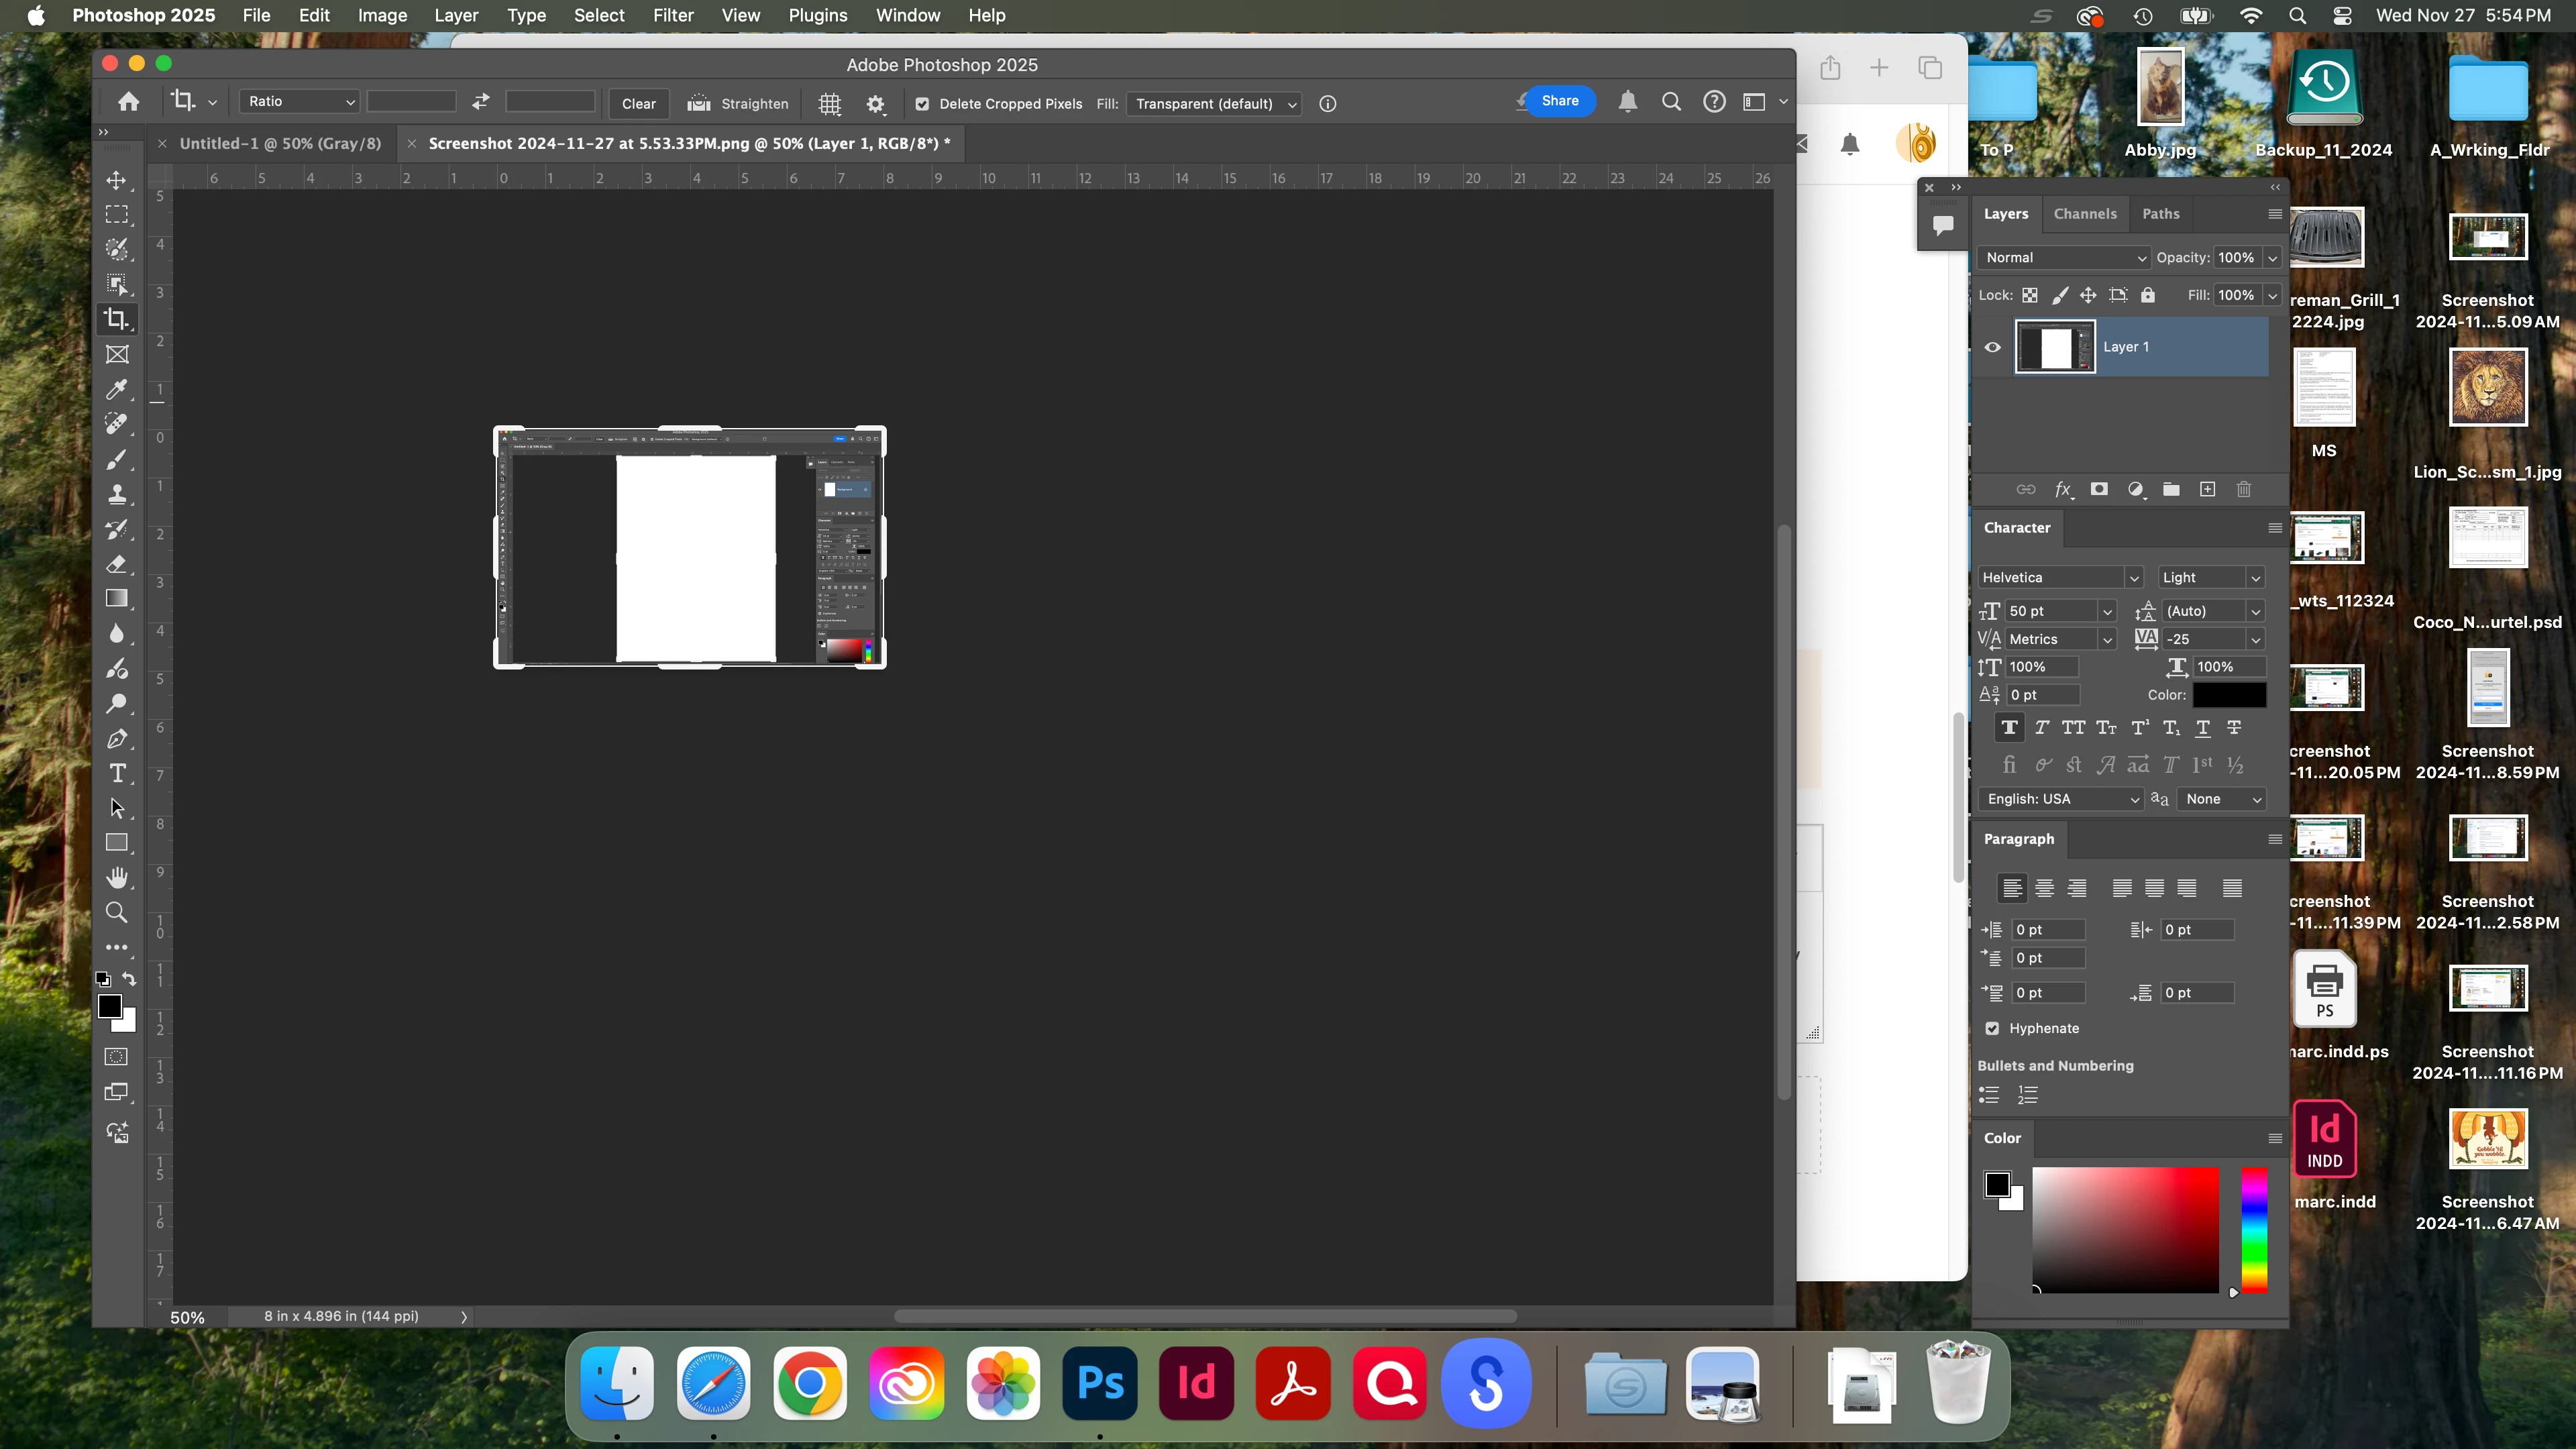Click the Clear button

(638, 104)
